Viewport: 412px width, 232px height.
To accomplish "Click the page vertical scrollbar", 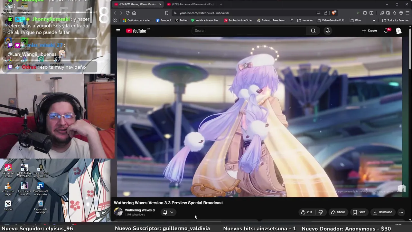I will (410, 48).
